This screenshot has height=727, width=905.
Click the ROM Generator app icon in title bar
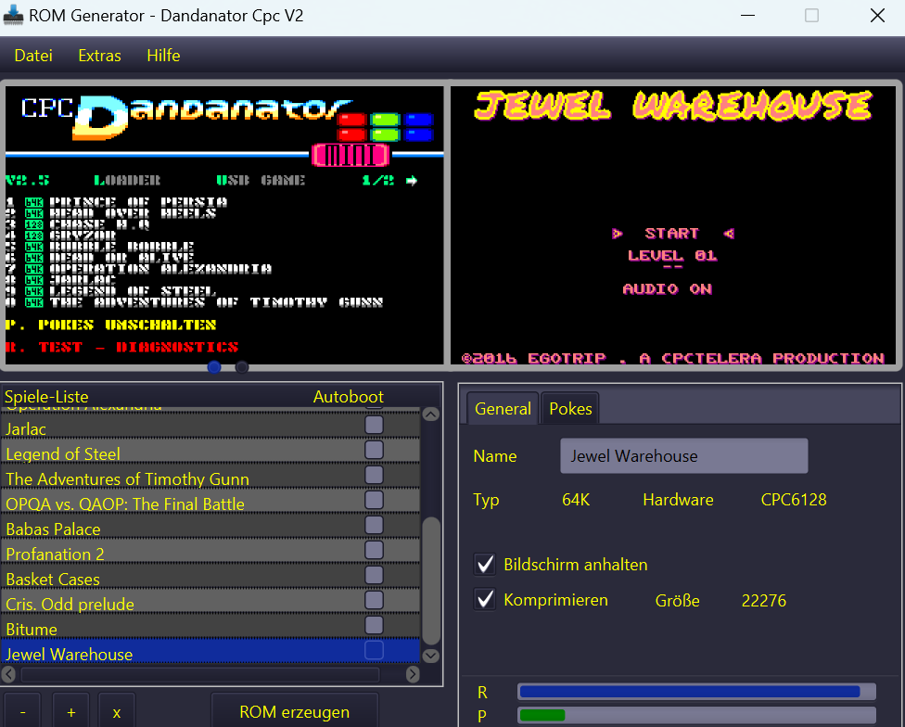coord(14,16)
